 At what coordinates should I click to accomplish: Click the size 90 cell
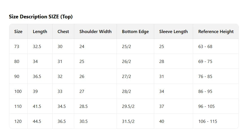[x=17, y=76]
